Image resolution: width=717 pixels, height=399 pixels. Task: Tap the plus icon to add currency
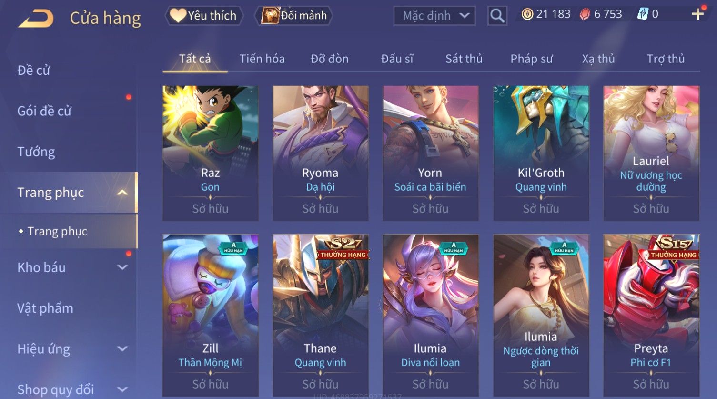[697, 14]
